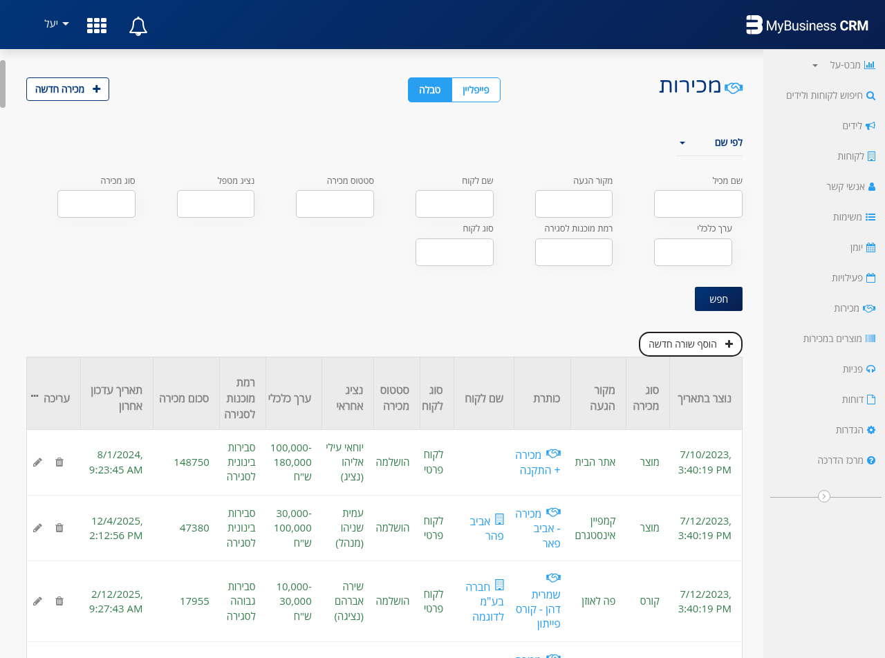This screenshot has width=885, height=658.
Task: Click the שם מכיל input field
Action: point(698,204)
